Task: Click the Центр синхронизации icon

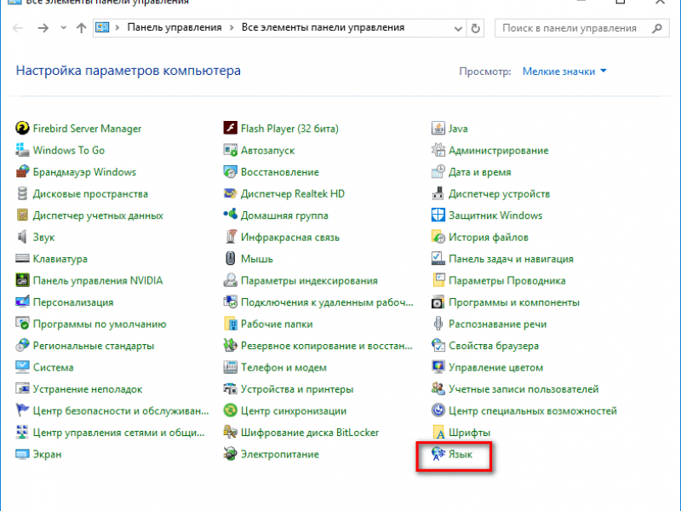Action: click(x=230, y=411)
